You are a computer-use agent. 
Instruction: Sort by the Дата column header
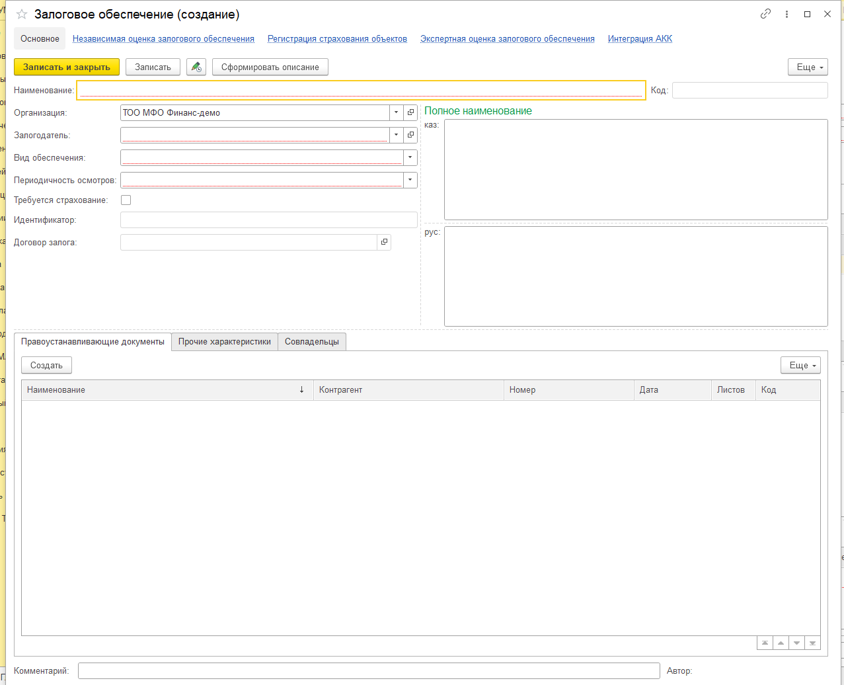(x=673, y=389)
